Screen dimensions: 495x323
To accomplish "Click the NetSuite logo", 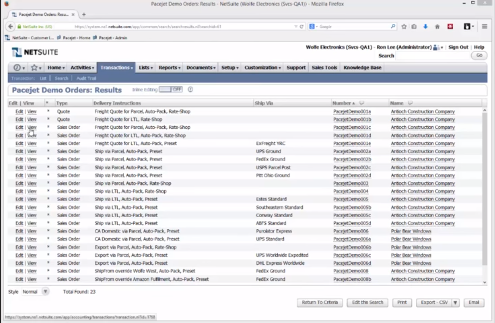I will click(35, 52).
